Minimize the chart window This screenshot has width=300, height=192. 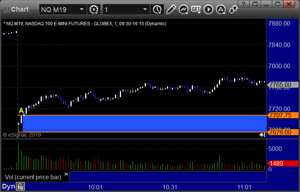pyautogui.click(x=266, y=4)
